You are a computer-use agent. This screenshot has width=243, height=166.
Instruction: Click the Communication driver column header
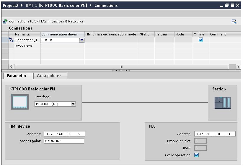pyautogui.click(x=63, y=34)
